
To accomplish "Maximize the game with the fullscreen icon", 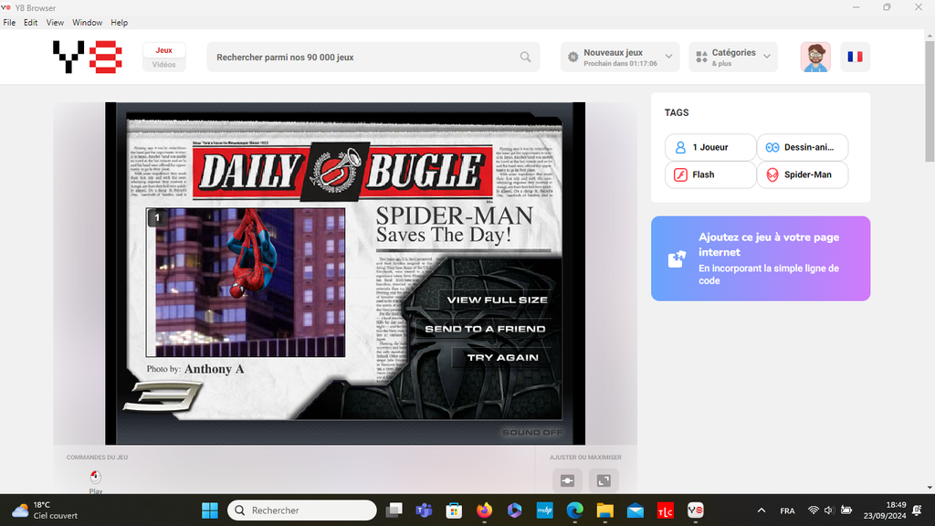I will (x=604, y=480).
